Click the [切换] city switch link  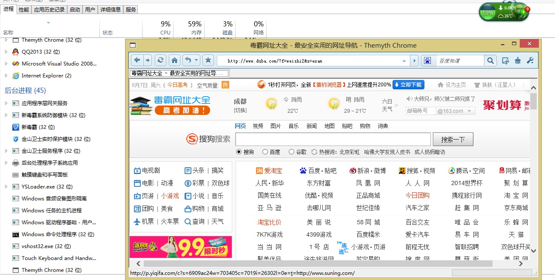point(240,110)
